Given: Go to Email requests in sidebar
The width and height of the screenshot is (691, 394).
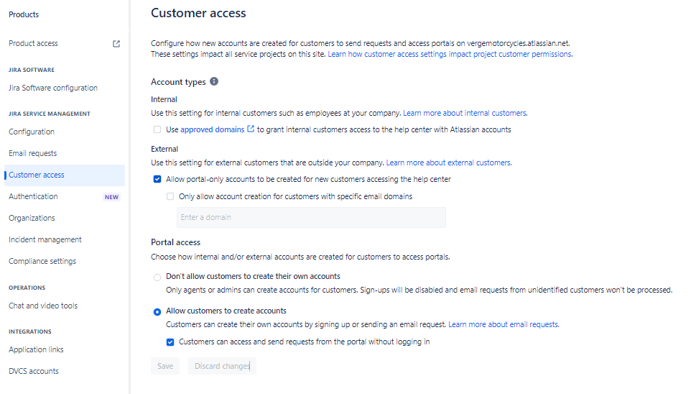Looking at the screenshot, I should 33,153.
